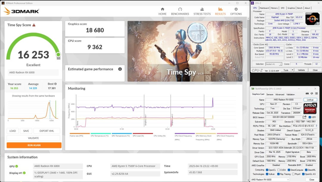
Task: Open the About tab in CPU-Z
Action: (307, 8)
